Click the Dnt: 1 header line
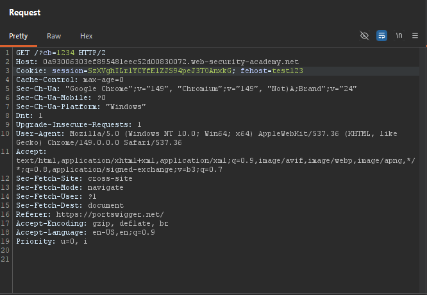The image size is (427, 295). [x=29, y=115]
